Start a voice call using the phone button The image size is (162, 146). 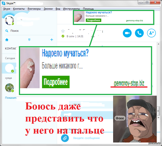(139, 33)
